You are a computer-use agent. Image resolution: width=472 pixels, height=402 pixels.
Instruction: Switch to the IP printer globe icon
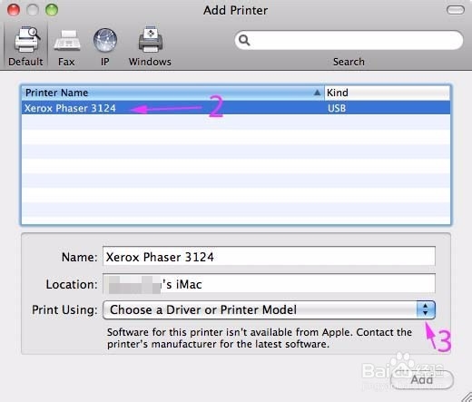105,40
